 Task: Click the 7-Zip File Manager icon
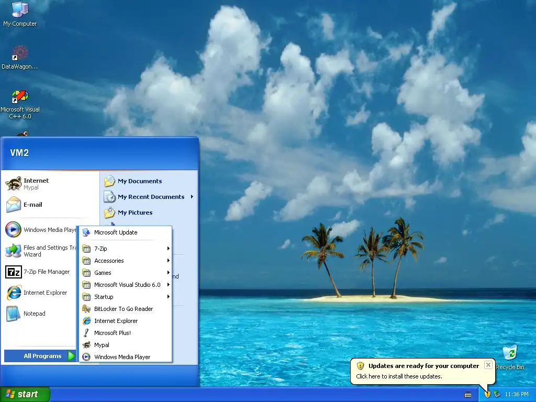[13, 272]
